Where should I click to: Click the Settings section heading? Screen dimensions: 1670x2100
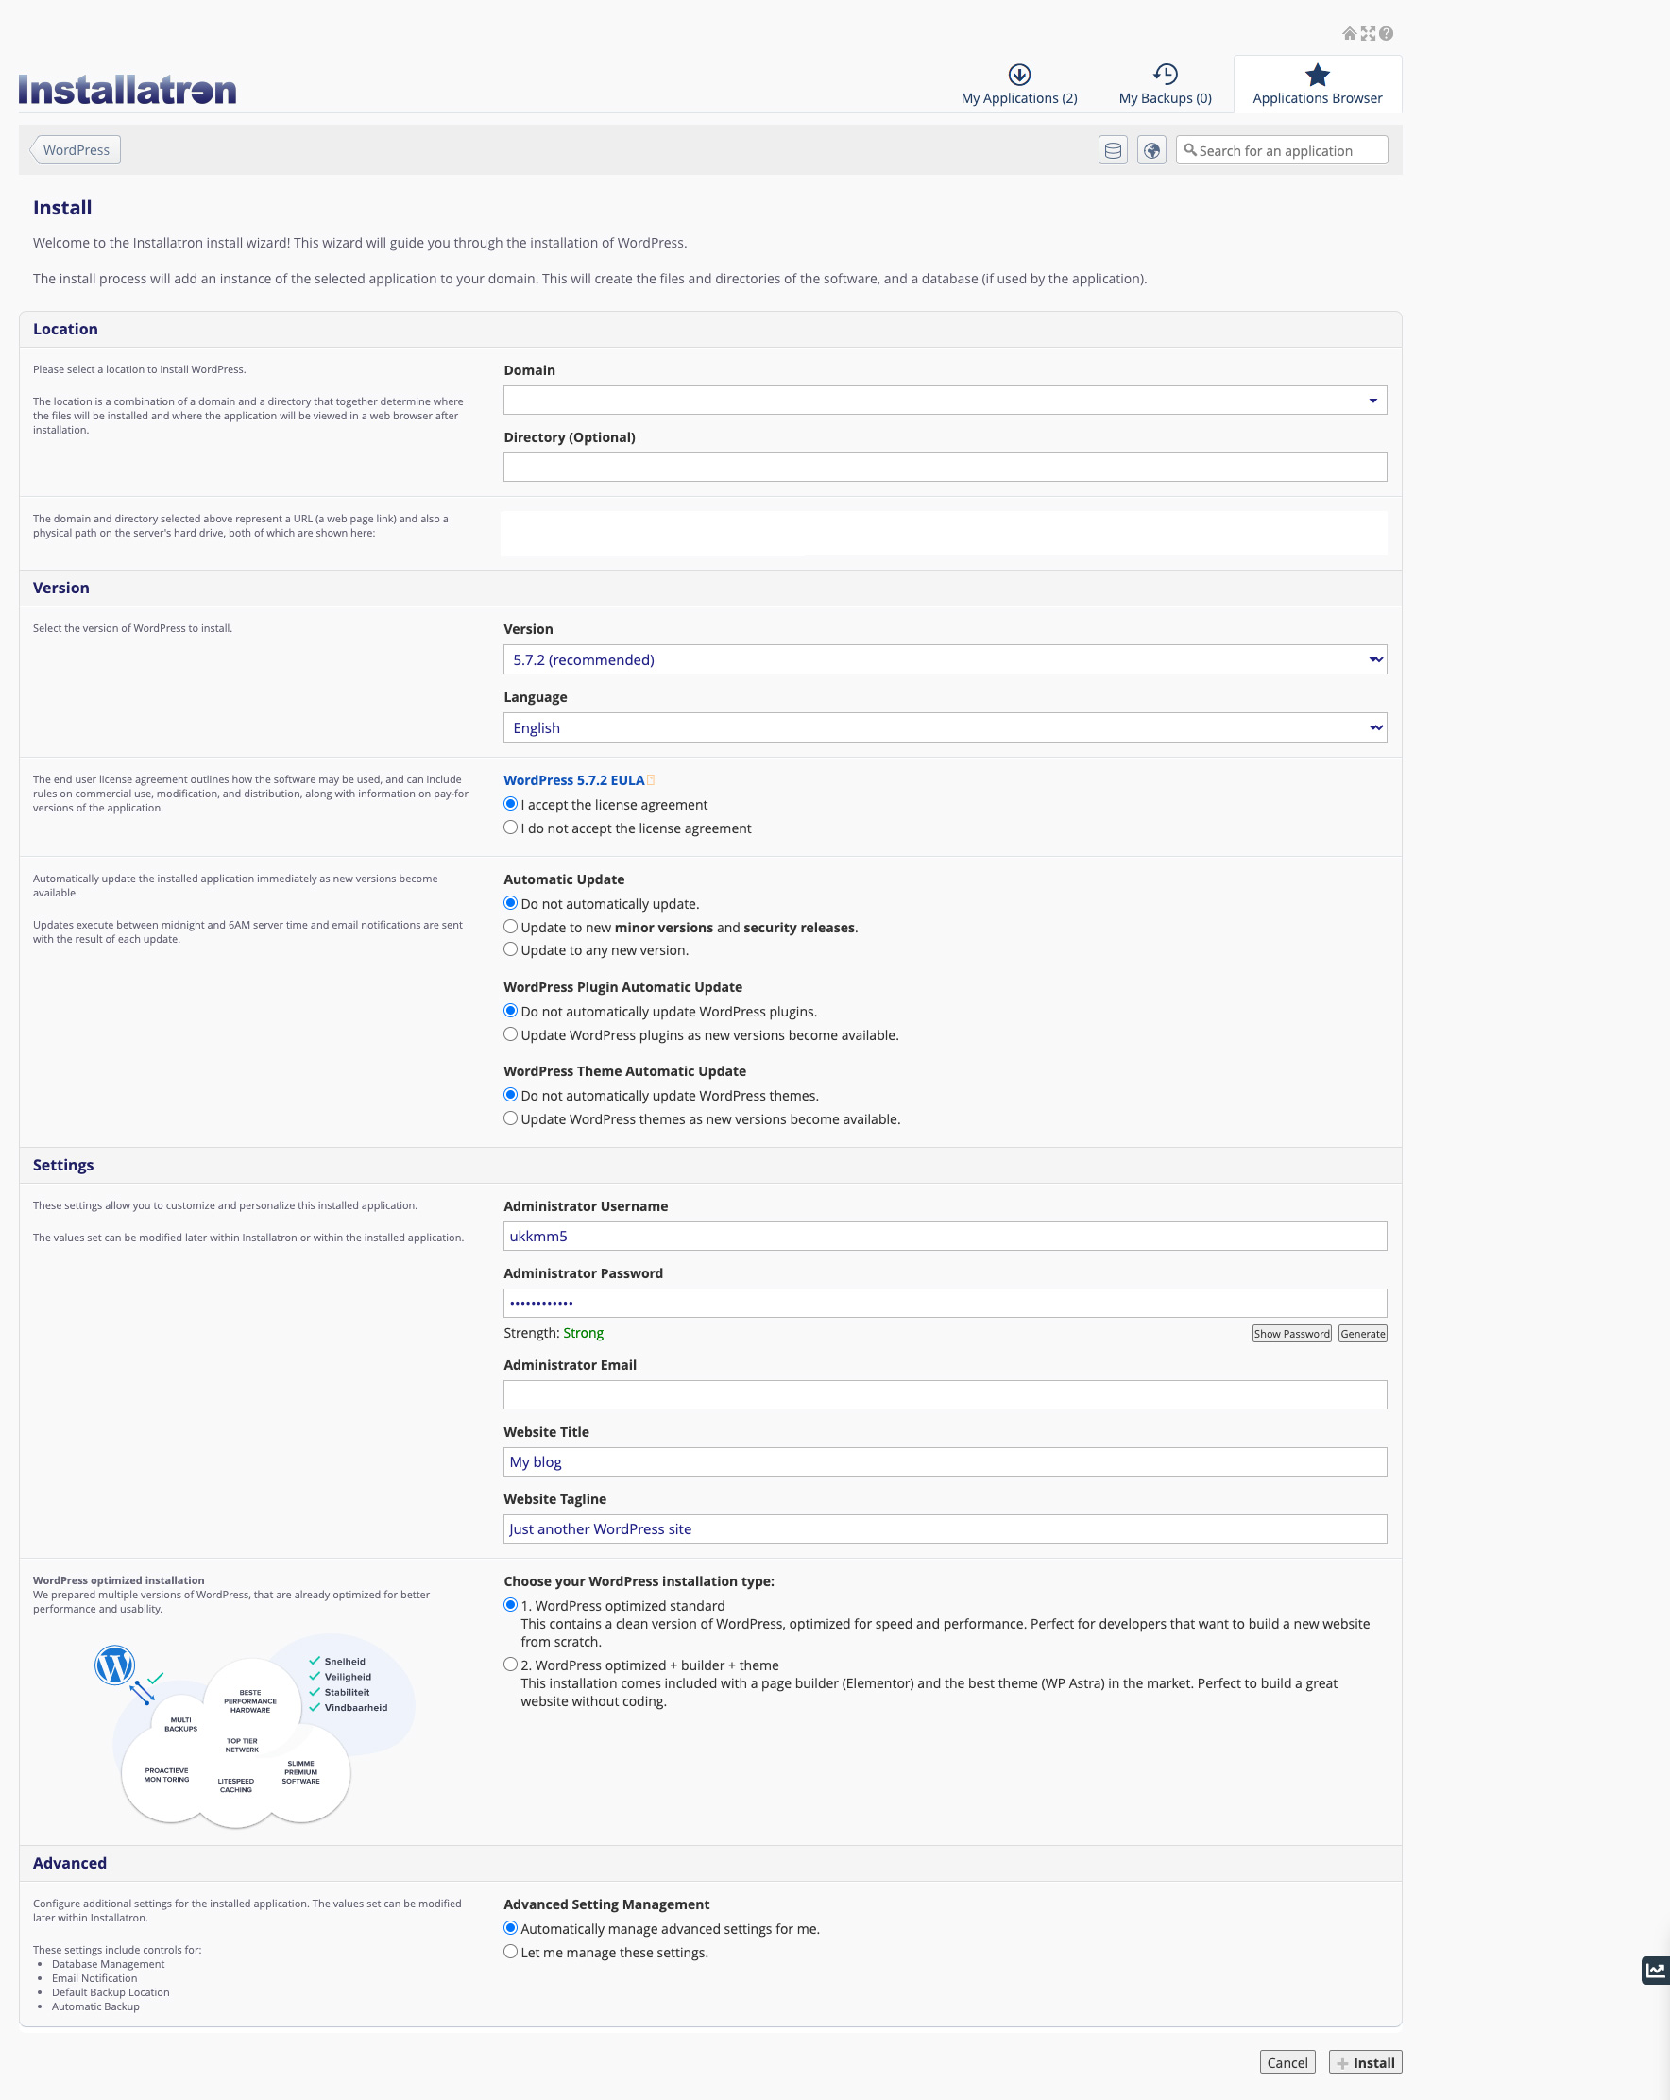pos(63,1165)
